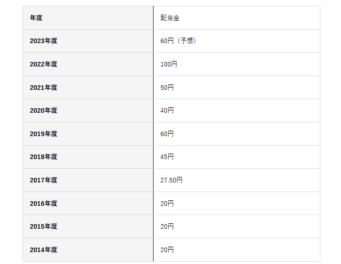Select the 2022年度 row label

pos(44,64)
